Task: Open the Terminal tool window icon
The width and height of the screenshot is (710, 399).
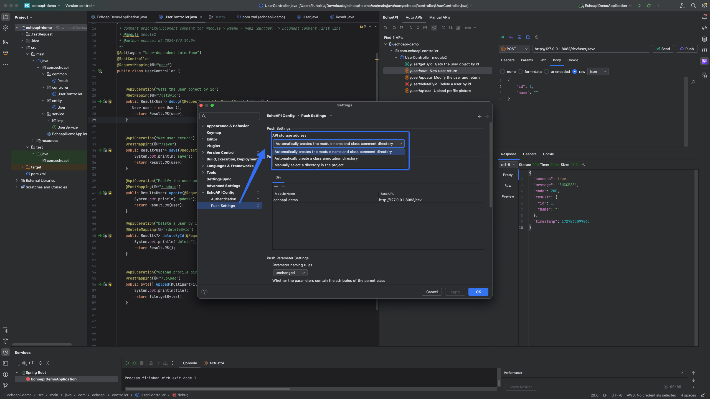Action: point(6,363)
